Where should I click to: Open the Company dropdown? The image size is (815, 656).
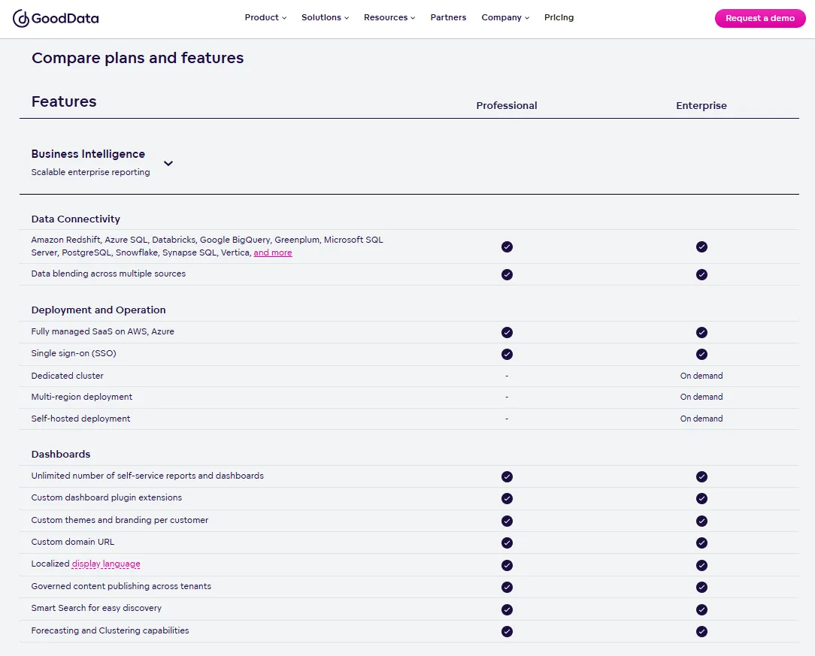pyautogui.click(x=505, y=18)
